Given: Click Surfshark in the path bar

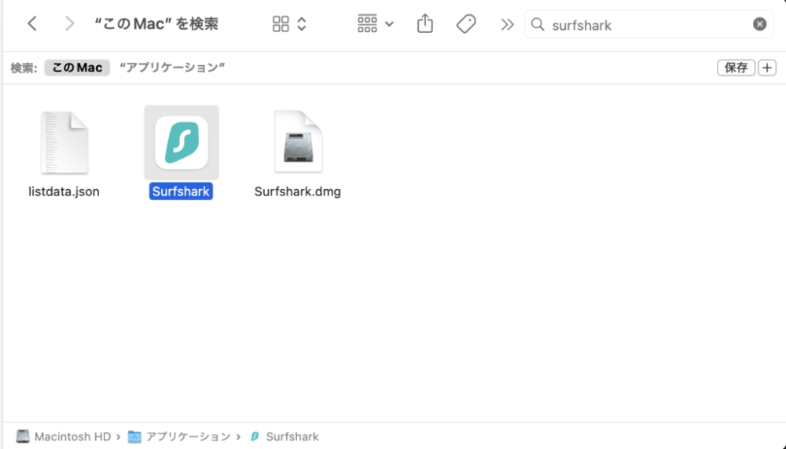Looking at the screenshot, I should point(285,436).
